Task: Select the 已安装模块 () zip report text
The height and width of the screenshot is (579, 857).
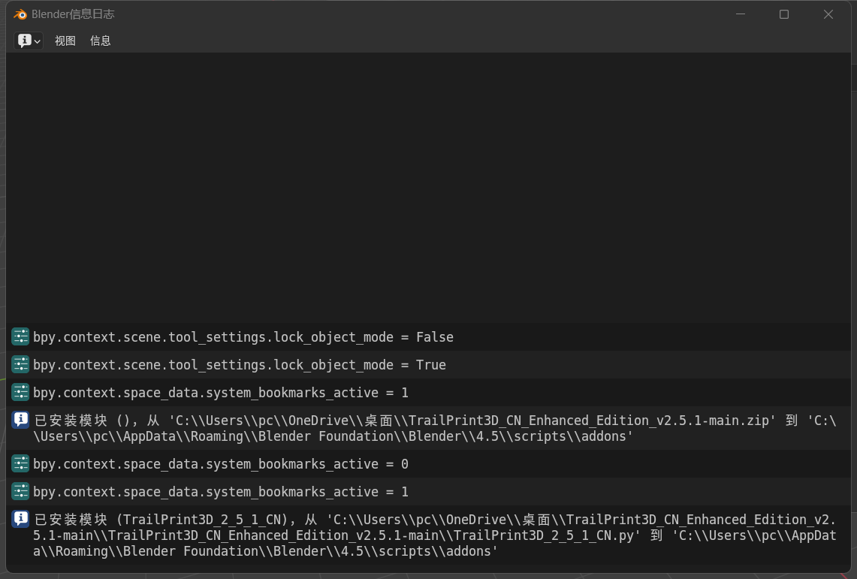Action: [x=435, y=428]
